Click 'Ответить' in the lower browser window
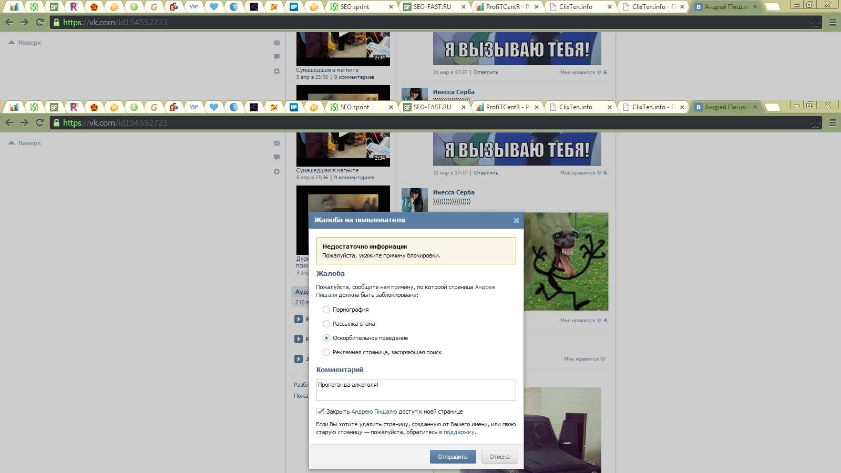The width and height of the screenshot is (841, 473). point(486,173)
